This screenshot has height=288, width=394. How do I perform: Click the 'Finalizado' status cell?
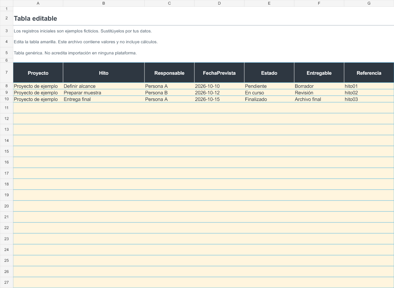[269, 99]
